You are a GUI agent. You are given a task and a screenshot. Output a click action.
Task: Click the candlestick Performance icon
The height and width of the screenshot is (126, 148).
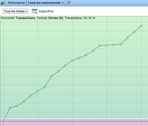(3, 3)
